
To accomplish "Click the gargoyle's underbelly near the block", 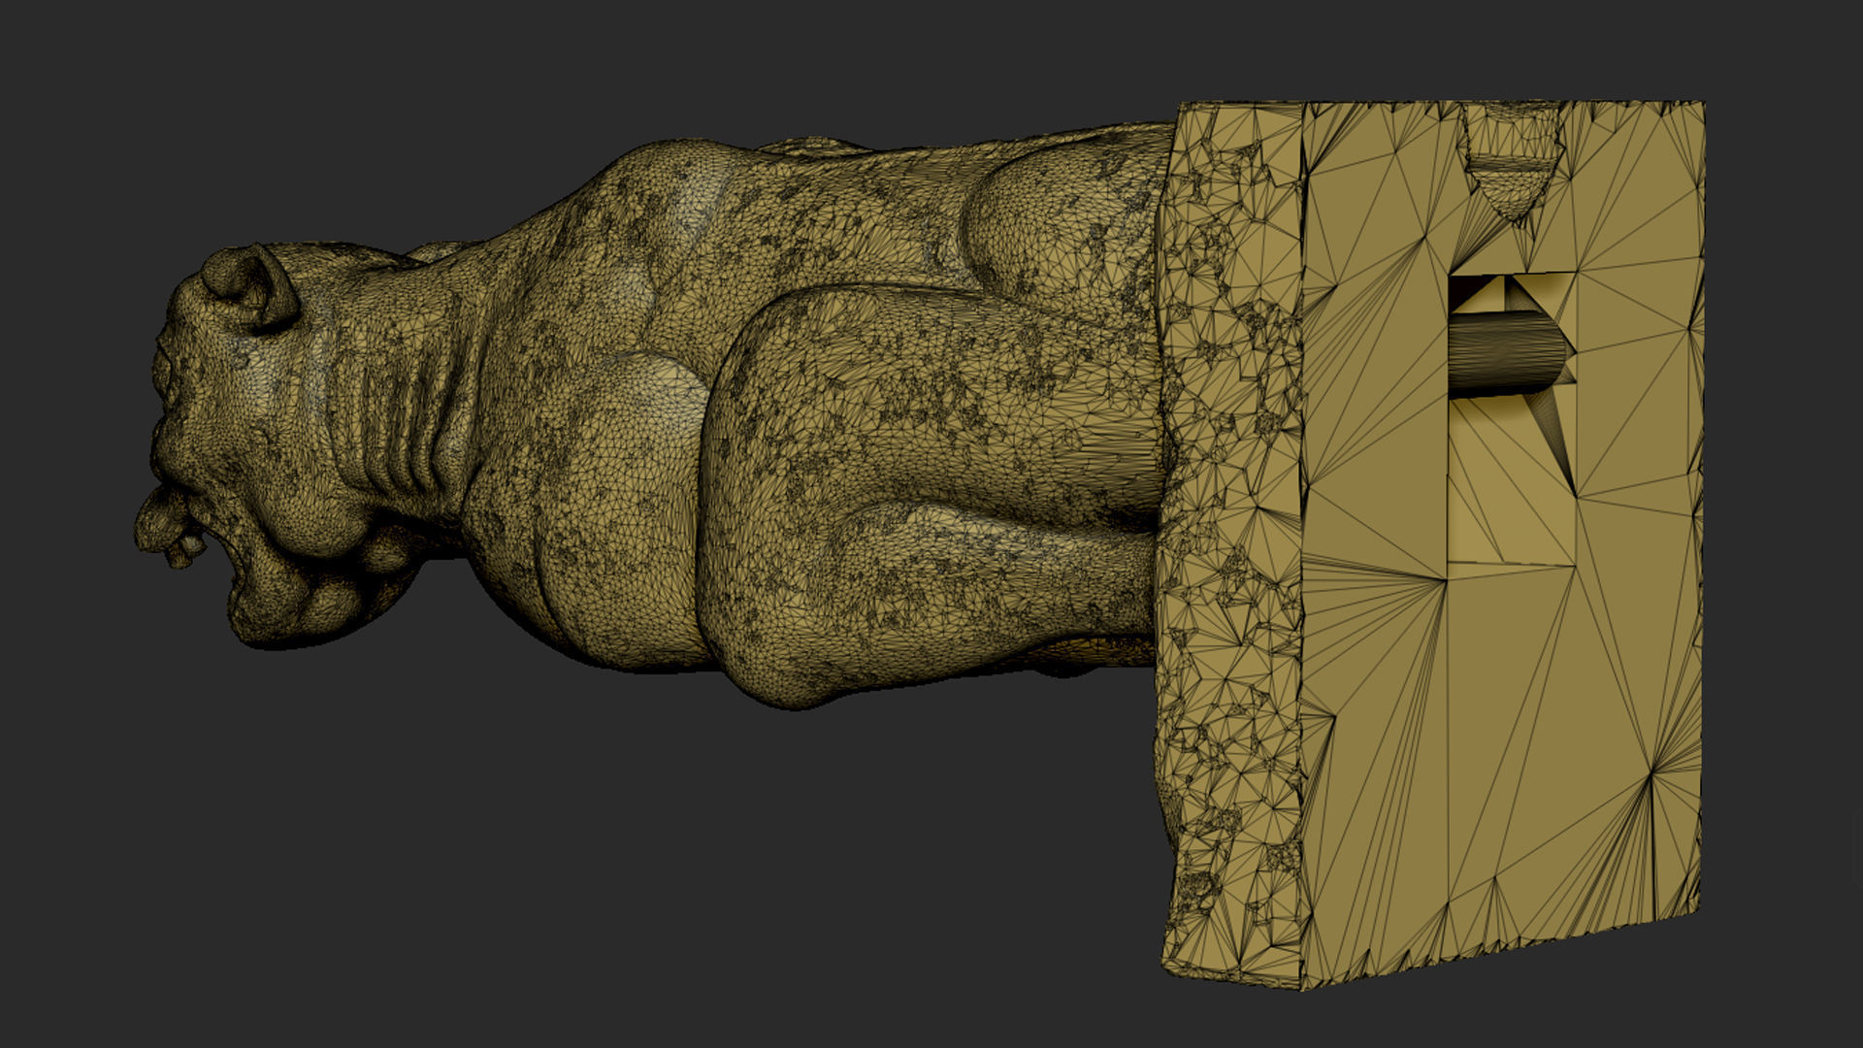I will pyautogui.click(x=1096, y=650).
